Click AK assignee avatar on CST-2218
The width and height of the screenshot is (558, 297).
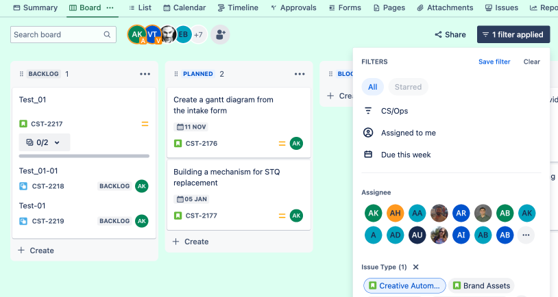pyautogui.click(x=142, y=186)
